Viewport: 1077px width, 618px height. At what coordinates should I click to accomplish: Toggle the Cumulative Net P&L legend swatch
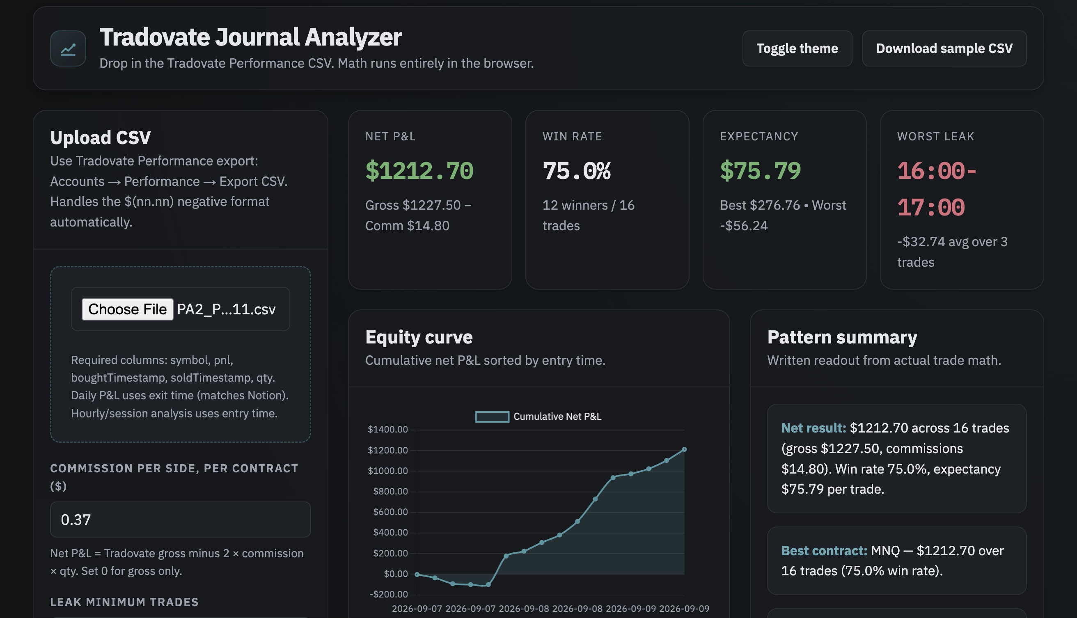(x=492, y=417)
